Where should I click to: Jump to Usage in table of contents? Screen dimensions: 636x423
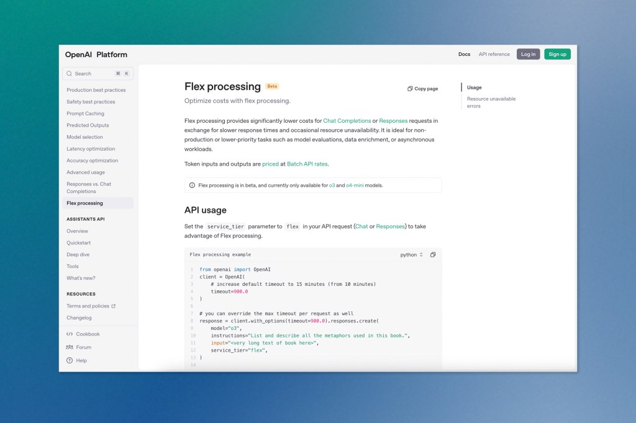tap(474, 87)
